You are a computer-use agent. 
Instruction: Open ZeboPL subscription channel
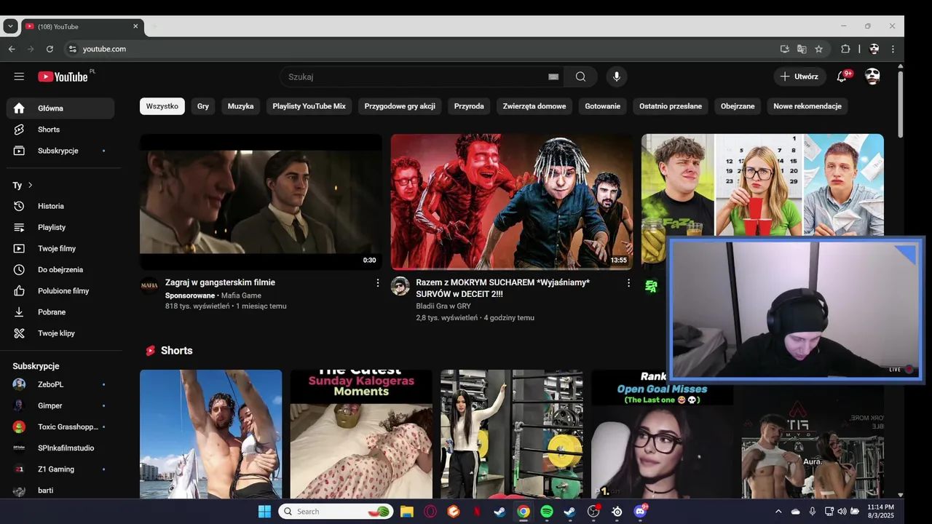tap(60, 384)
